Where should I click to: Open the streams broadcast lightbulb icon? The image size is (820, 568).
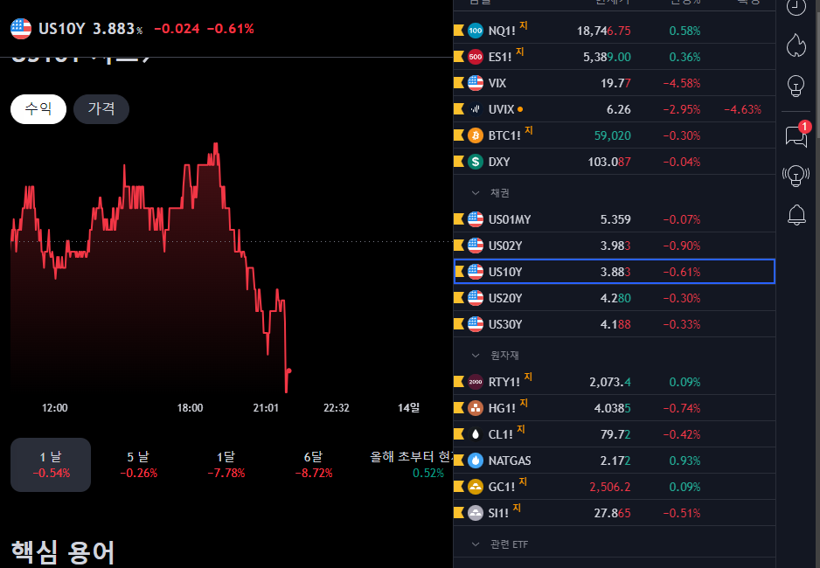pos(796,175)
